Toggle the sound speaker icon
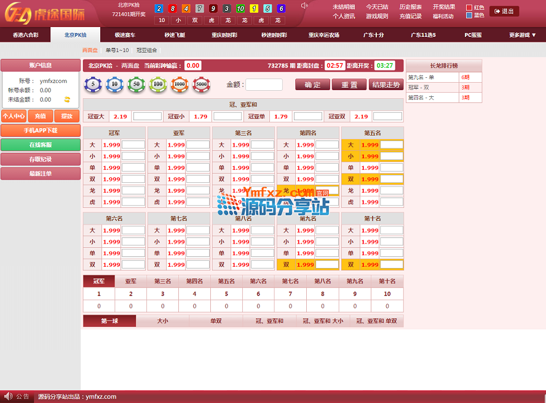546x403 pixels. click(x=304, y=6)
